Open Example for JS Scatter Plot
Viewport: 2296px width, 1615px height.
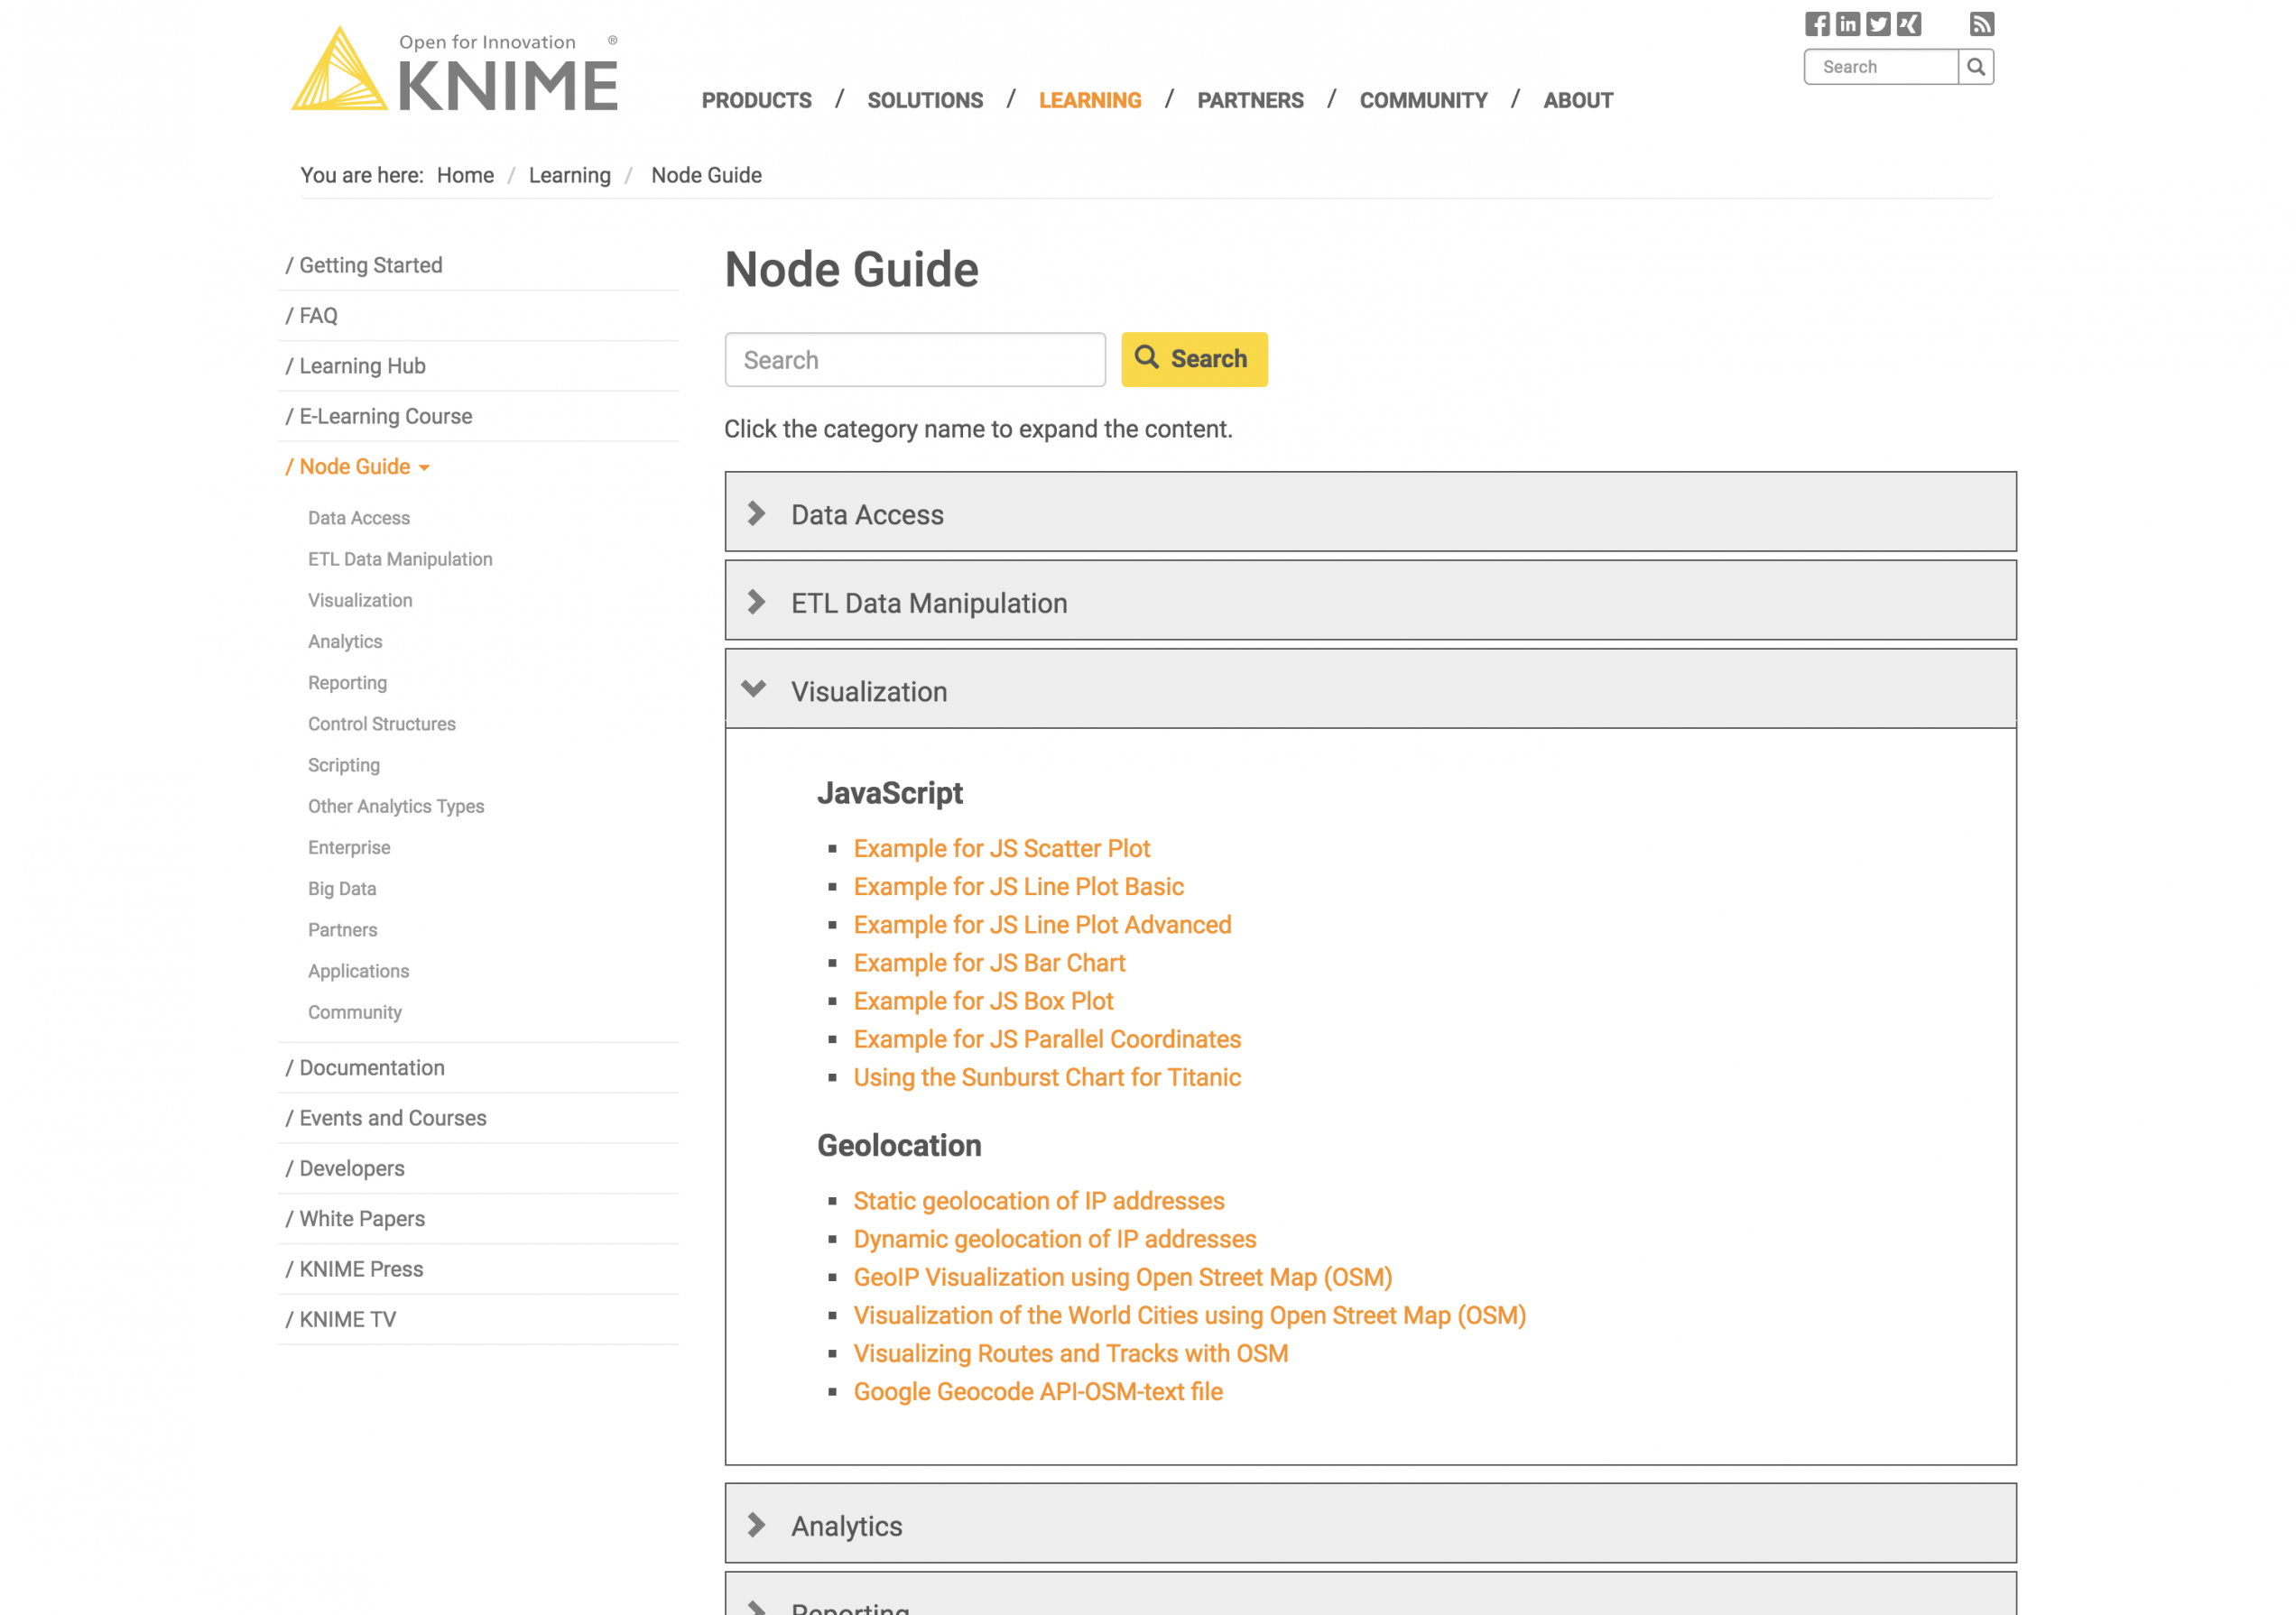tap(1001, 847)
